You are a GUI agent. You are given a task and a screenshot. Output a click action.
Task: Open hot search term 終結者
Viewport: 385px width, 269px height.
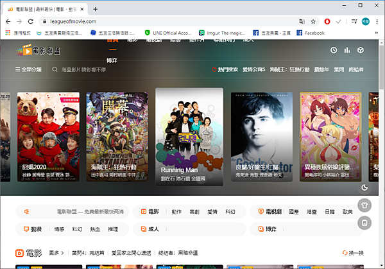tap(356, 69)
